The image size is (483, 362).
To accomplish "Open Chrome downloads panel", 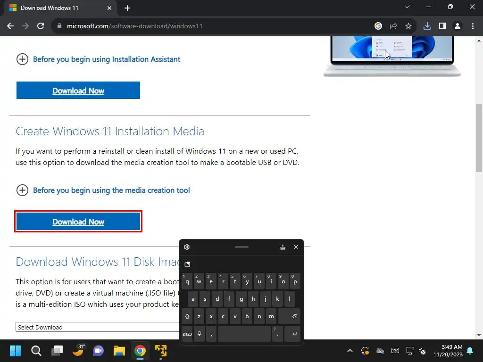I will (x=427, y=26).
